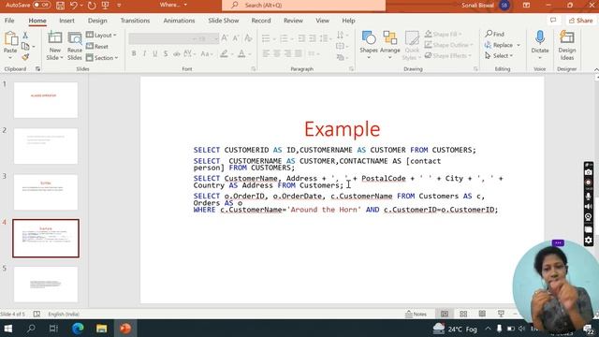Click the Font Color button
Screen dimensions: 599x337
click(x=241, y=54)
